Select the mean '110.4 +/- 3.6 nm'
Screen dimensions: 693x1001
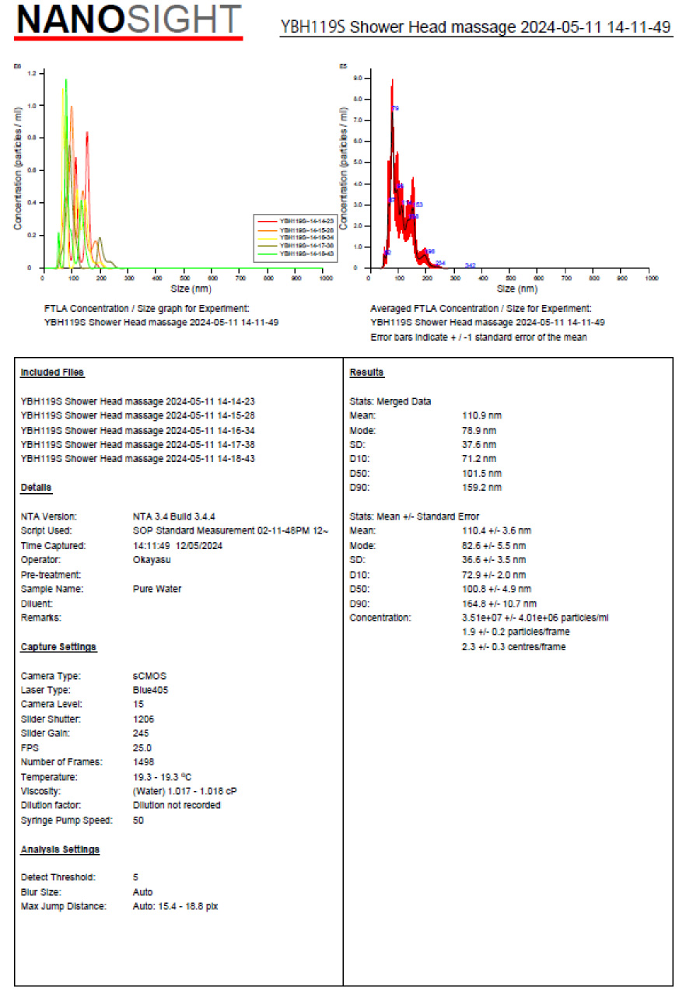pyautogui.click(x=496, y=530)
